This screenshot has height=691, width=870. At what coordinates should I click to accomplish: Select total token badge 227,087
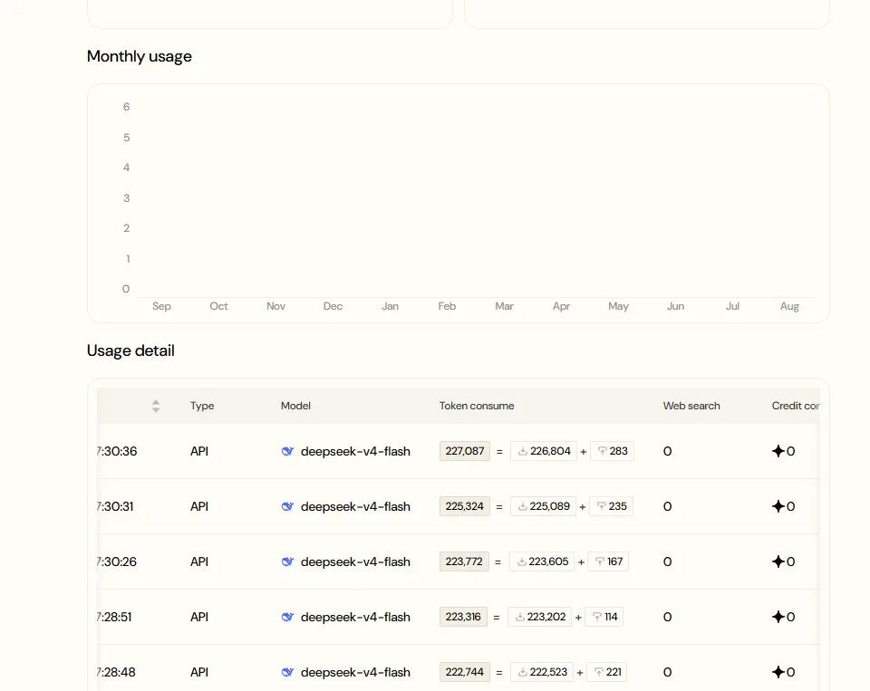point(464,451)
